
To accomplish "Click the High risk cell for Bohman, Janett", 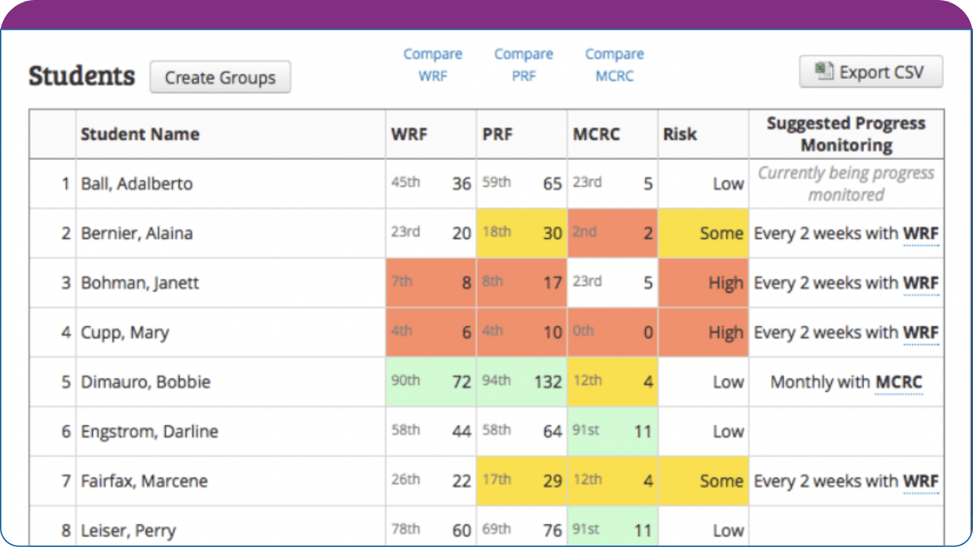I will click(x=703, y=283).
